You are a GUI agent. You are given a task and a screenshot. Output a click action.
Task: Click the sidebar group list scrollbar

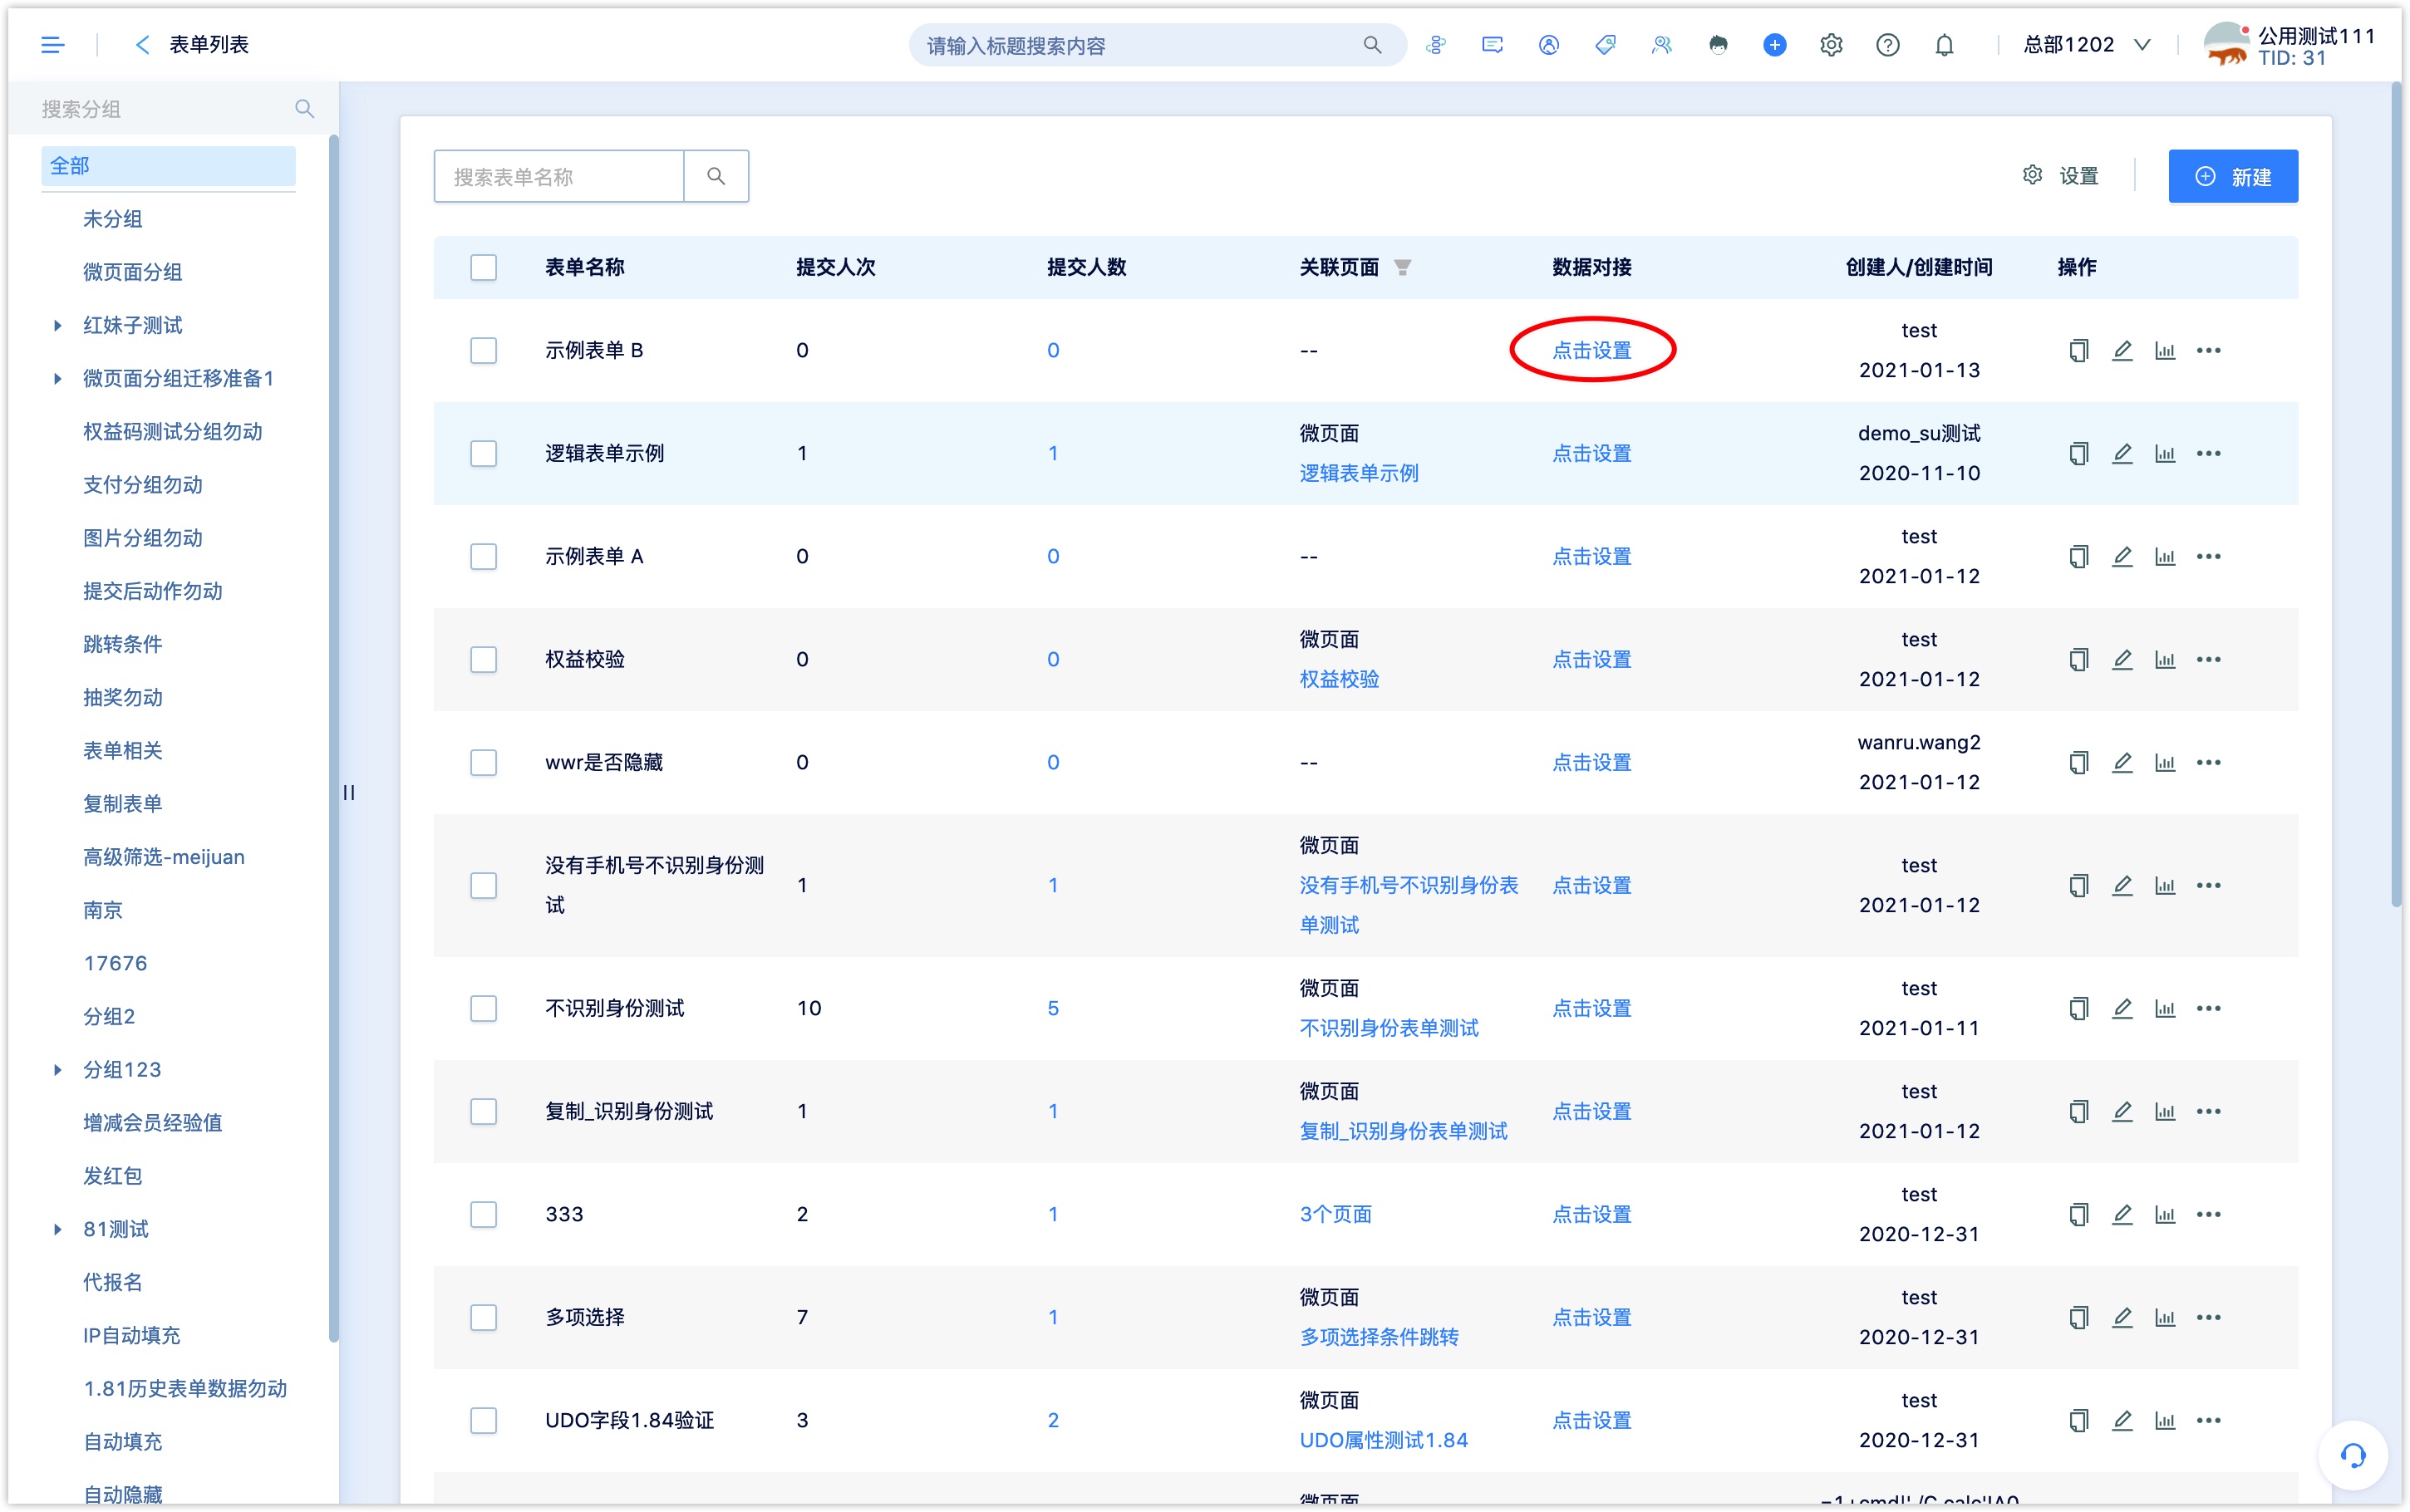[333, 740]
